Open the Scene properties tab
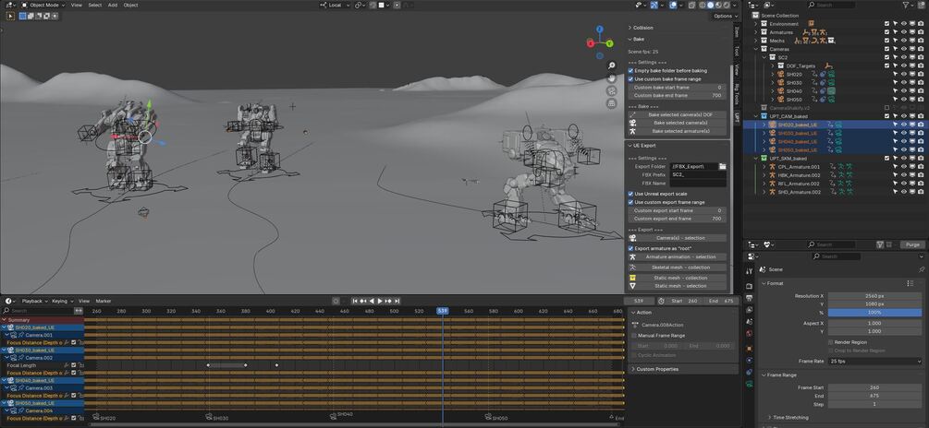The image size is (929, 428). pyautogui.click(x=750, y=322)
